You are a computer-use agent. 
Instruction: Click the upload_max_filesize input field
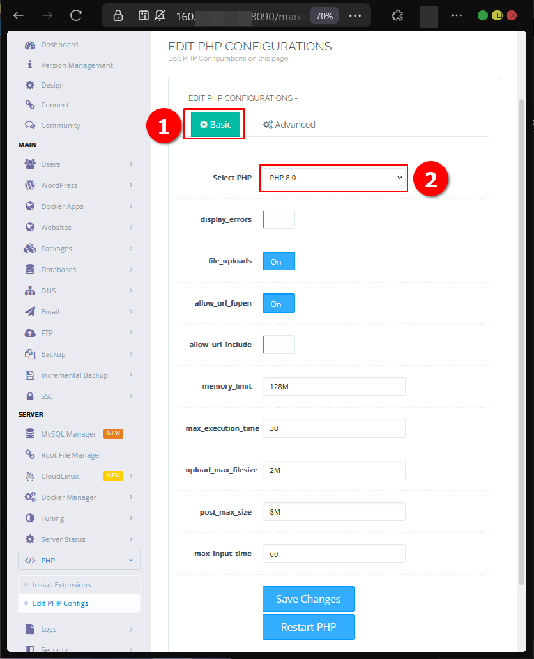coord(334,470)
